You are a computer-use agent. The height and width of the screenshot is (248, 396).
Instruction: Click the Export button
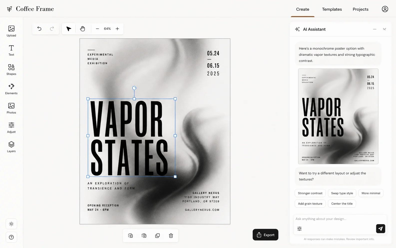point(265,235)
